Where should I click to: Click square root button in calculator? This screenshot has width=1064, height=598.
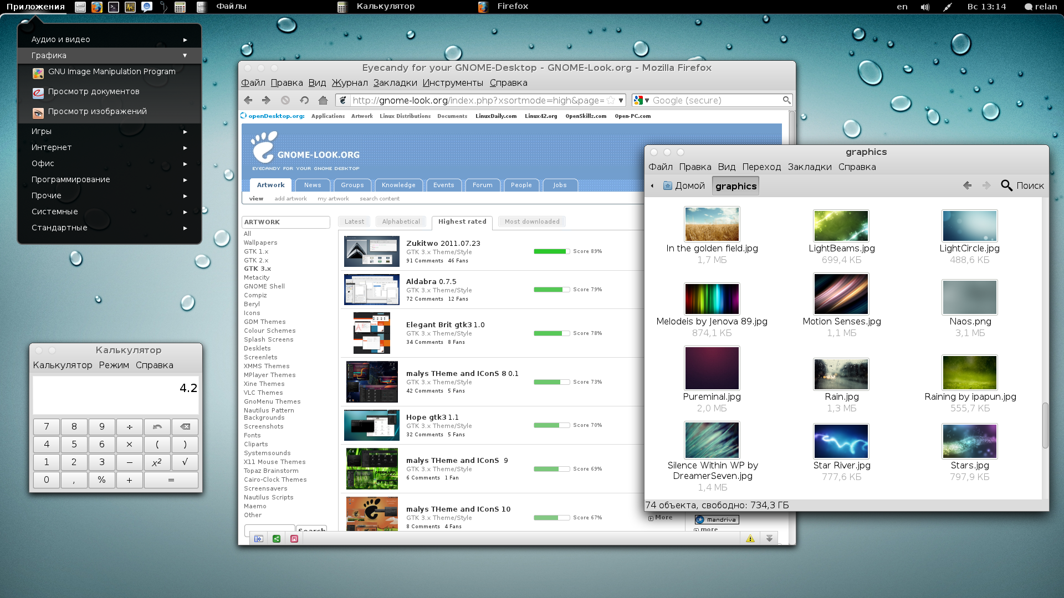(x=185, y=462)
